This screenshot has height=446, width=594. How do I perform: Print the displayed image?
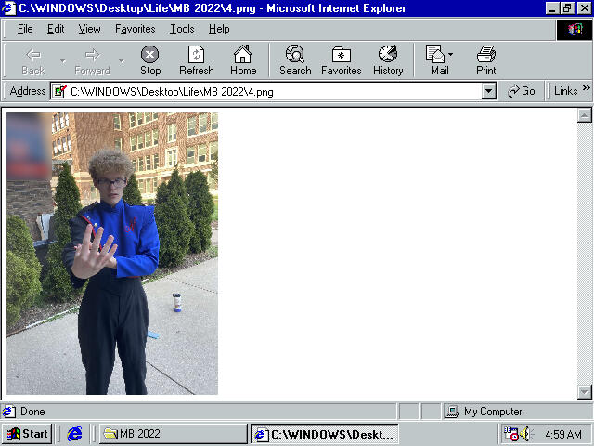click(x=485, y=60)
